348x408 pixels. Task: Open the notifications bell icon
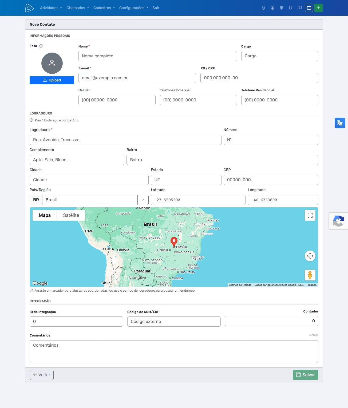click(263, 8)
